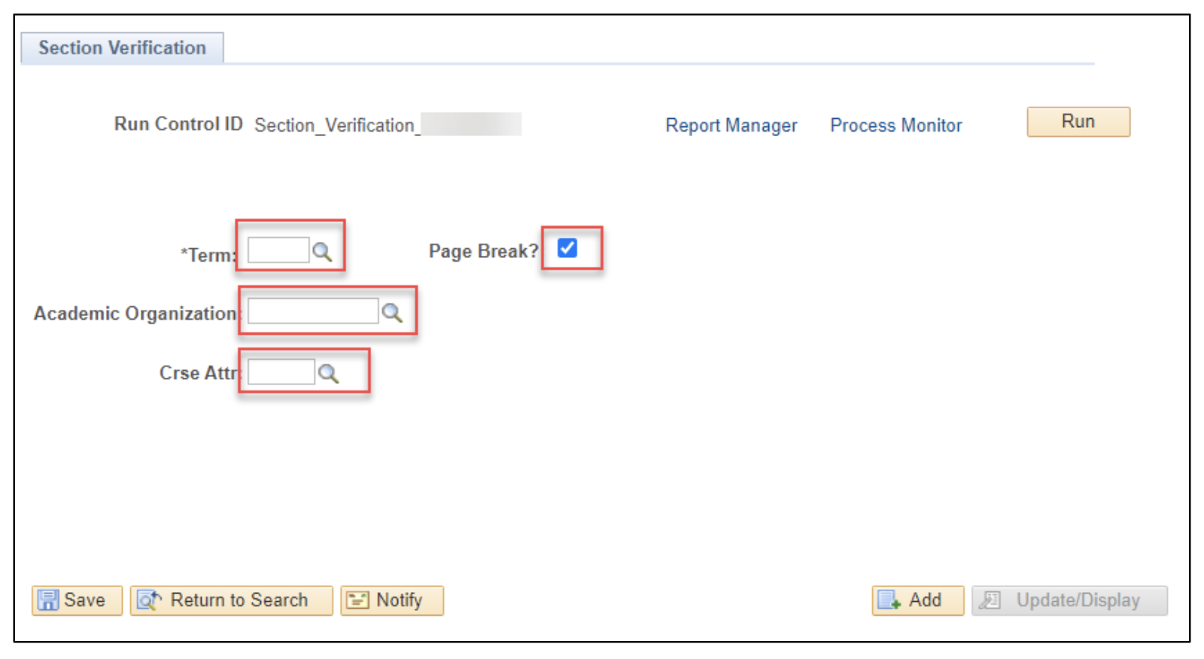Open the Report Manager link
The image size is (1204, 659).
point(731,126)
